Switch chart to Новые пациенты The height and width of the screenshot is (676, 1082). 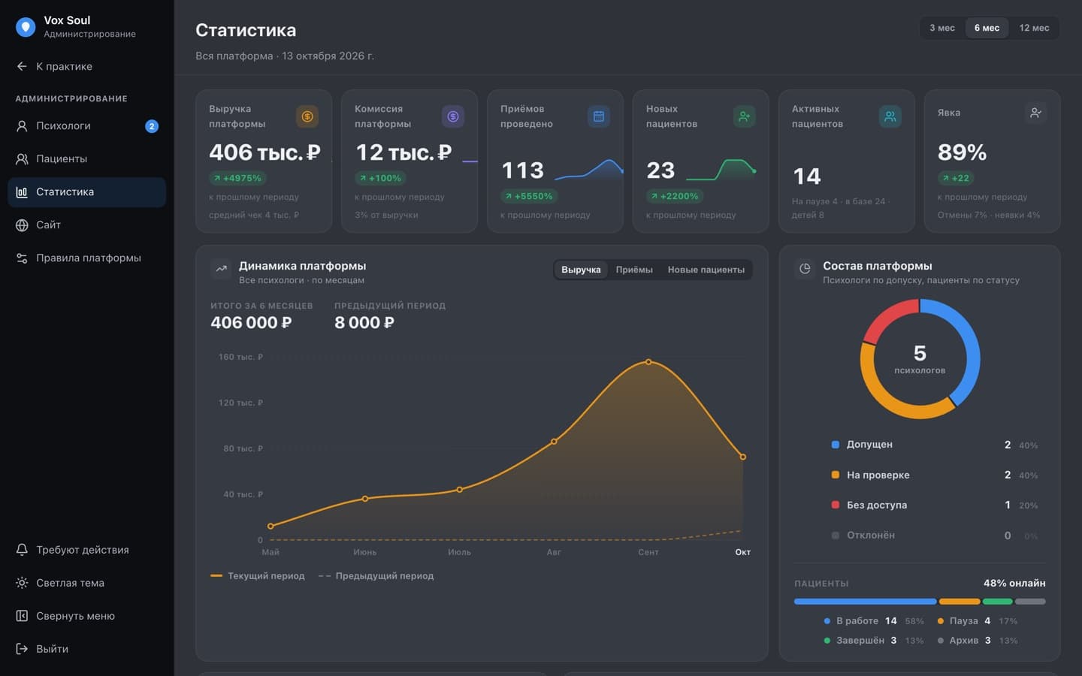pos(706,270)
